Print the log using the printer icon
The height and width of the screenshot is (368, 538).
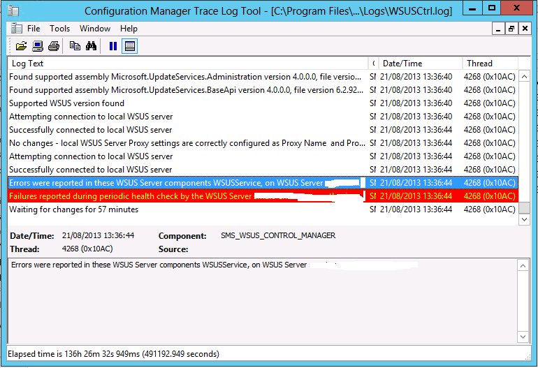(x=54, y=46)
